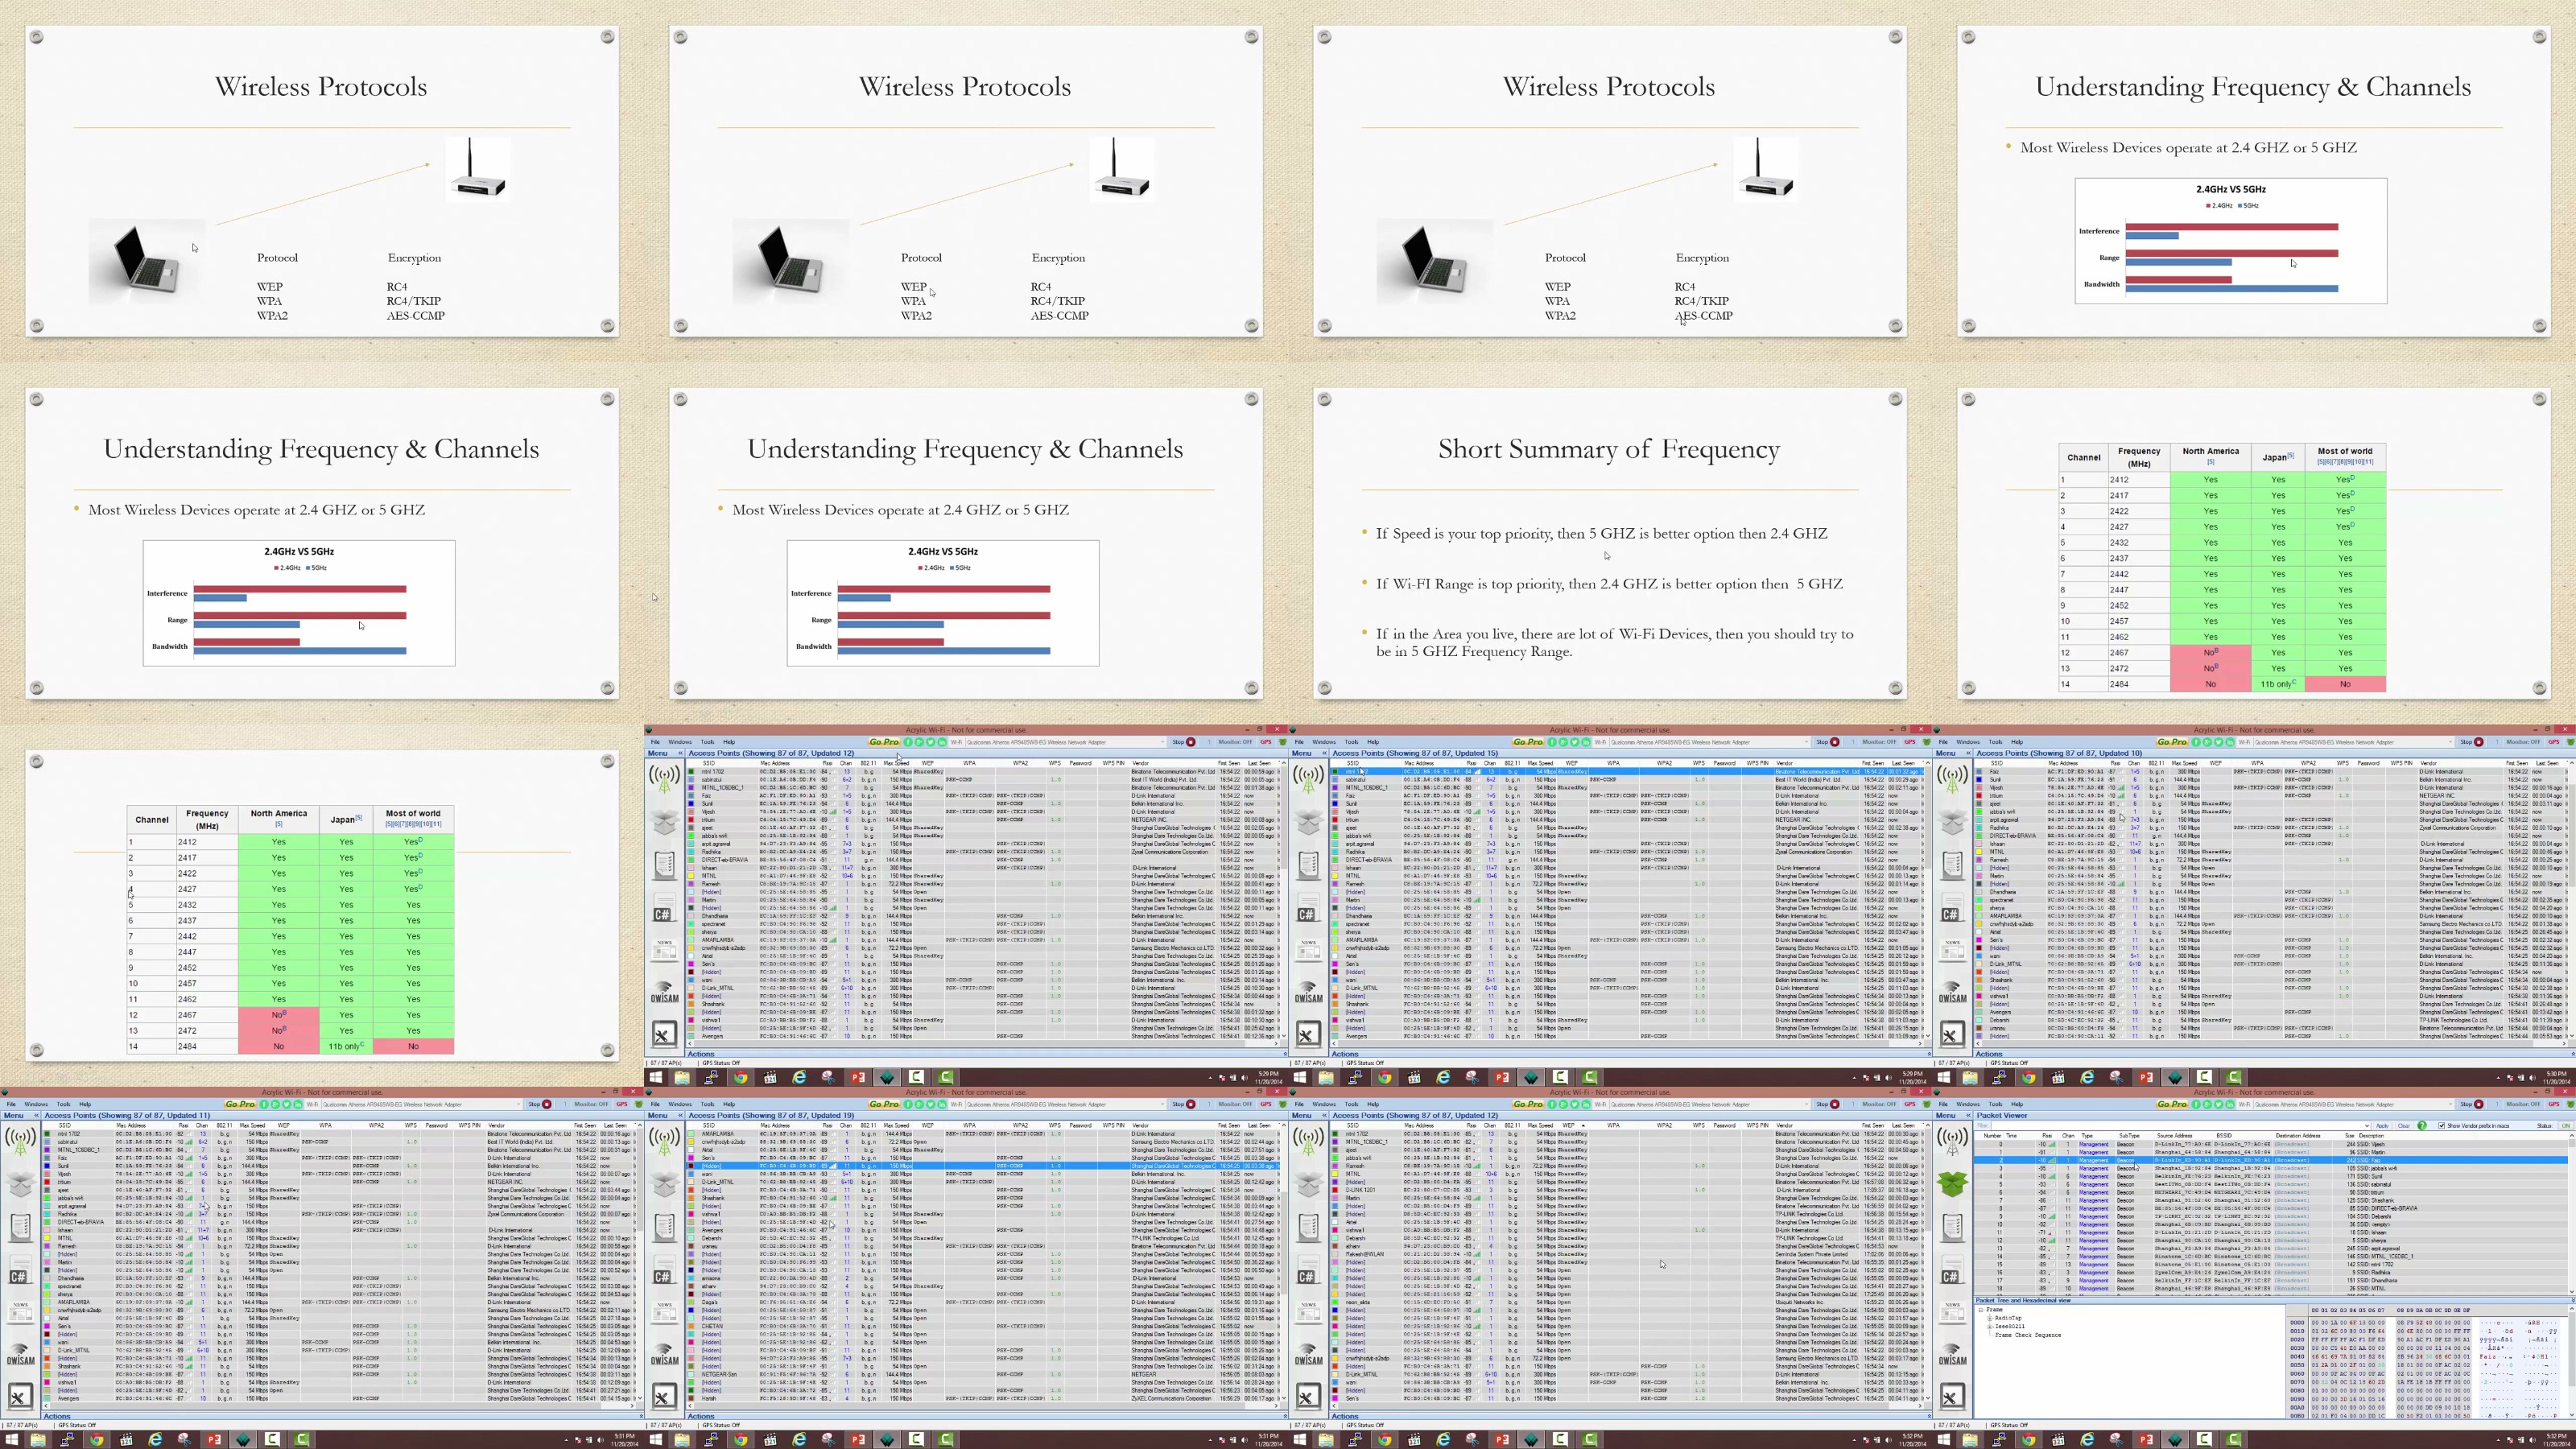This screenshot has width=2576, height=1449.
Task: Expand the Ieee80211 tree node
Action: 1990,1327
